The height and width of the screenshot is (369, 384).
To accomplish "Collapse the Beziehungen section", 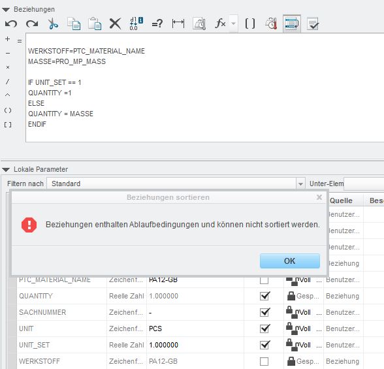I will [x=6, y=10].
